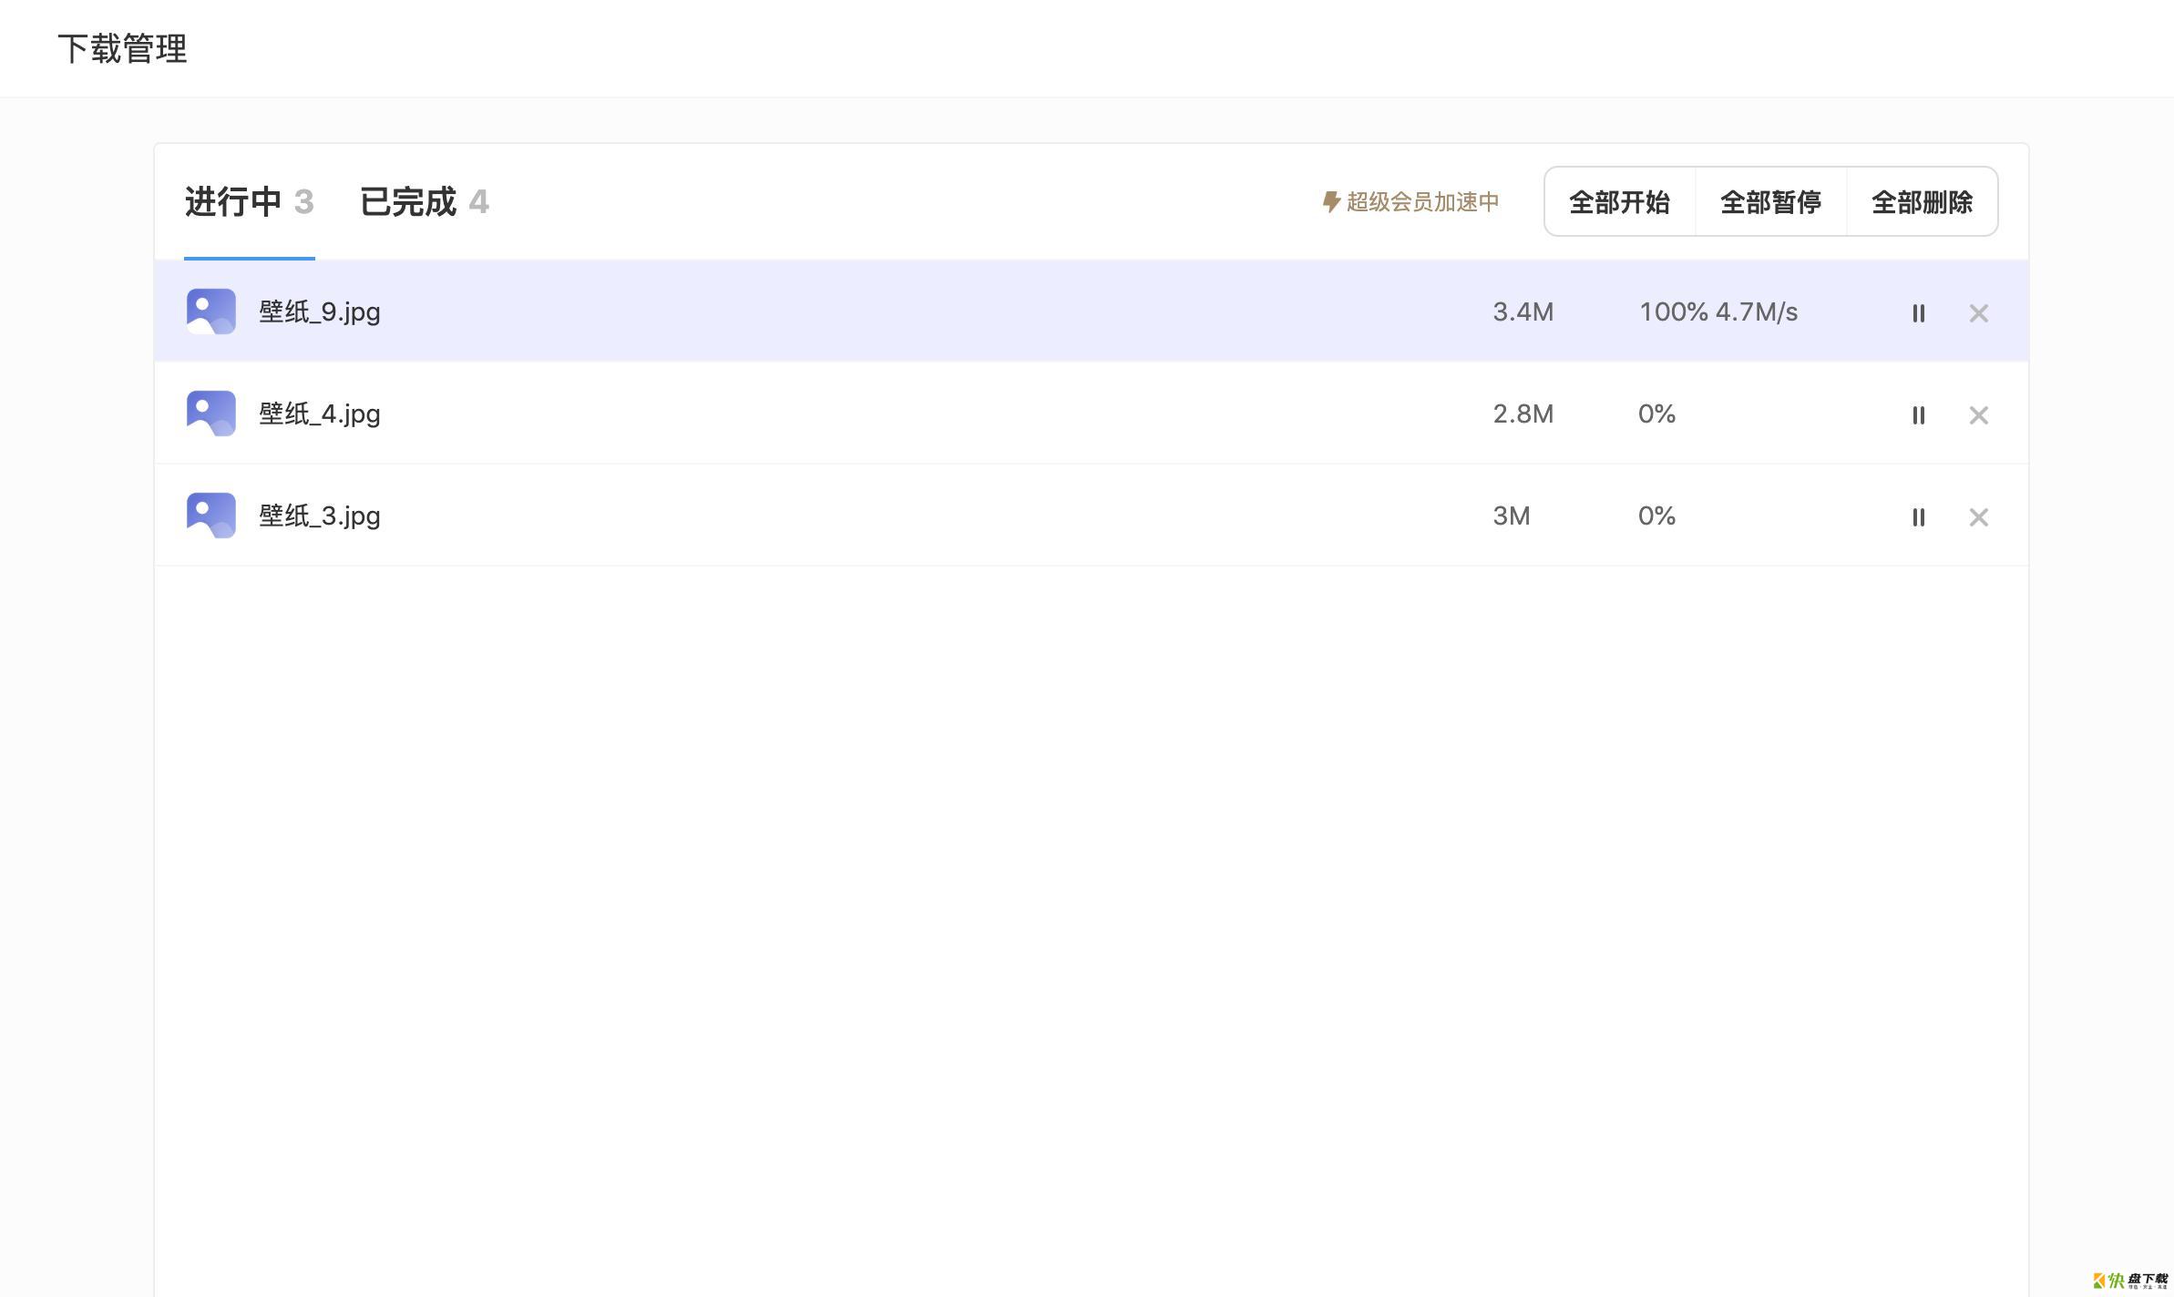
Task: Click the 超级会员加速中 label
Action: coord(1422,201)
